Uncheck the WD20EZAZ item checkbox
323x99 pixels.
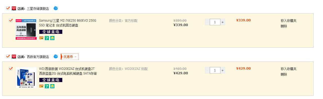pos(11,69)
